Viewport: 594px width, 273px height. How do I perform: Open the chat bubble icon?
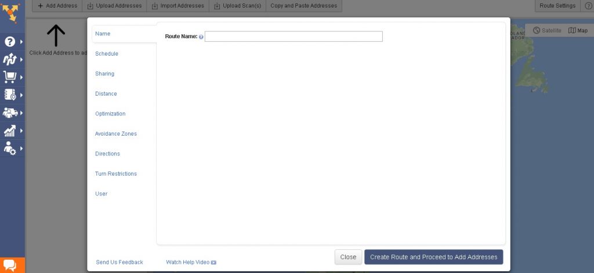(x=11, y=265)
